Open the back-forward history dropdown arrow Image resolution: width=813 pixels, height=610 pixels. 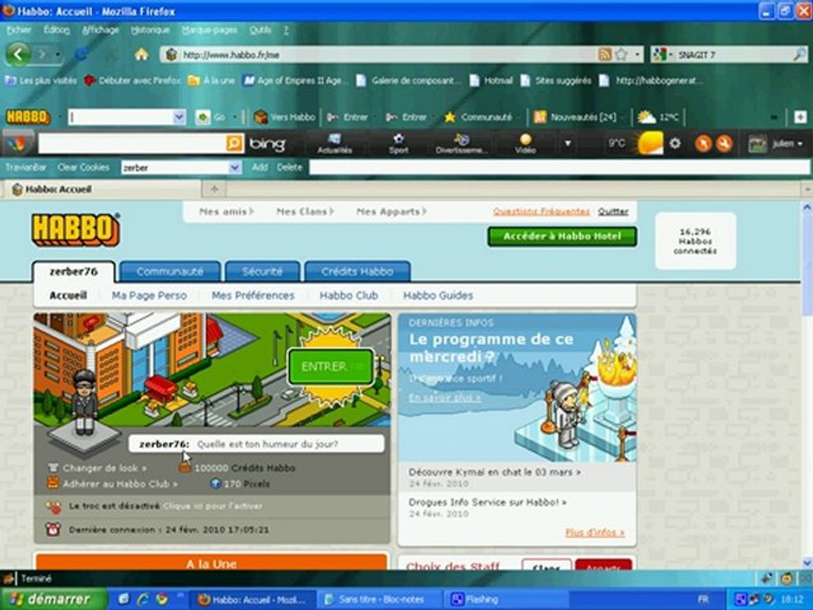click(58, 54)
